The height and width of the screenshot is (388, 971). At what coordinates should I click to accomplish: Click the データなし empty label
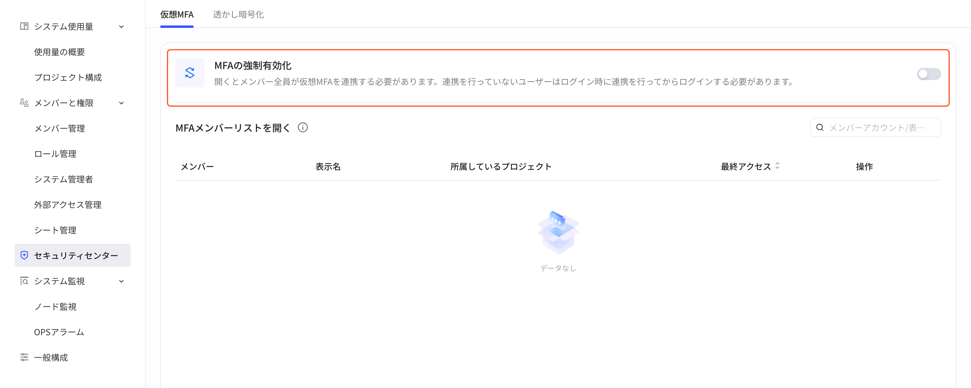coord(558,268)
